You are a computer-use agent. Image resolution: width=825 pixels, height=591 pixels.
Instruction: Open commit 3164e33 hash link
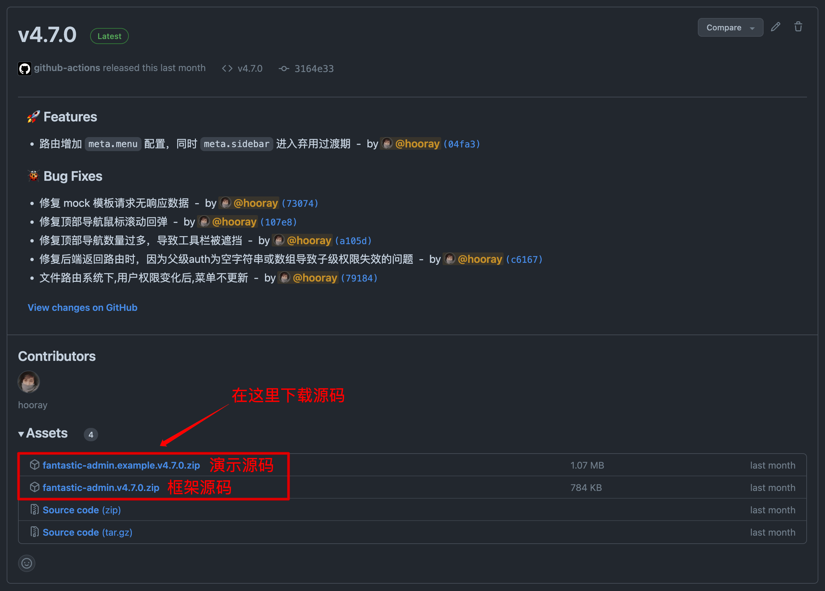tap(314, 68)
